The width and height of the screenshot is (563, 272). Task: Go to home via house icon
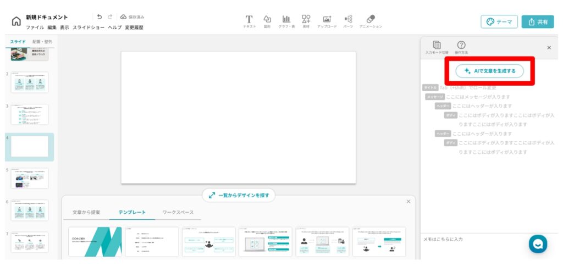click(16, 21)
